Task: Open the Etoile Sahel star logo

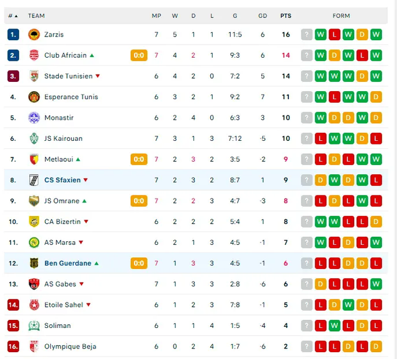Action: pyautogui.click(x=34, y=305)
